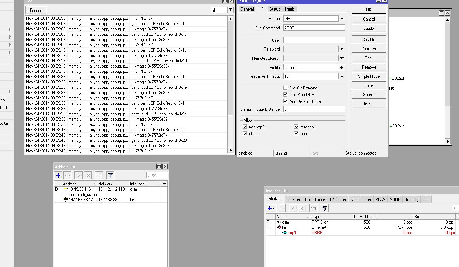The image size is (459, 267).
Task: Open the GRE Tunnel tab
Action: 361,199
